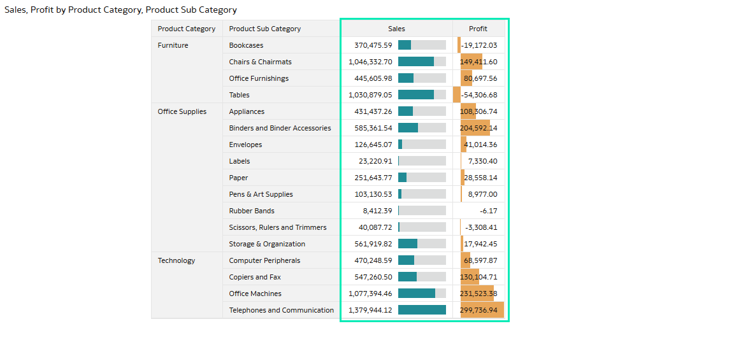Screen dimensions: 734x340
Task: Select Labels sales value 23,220.91
Action: (x=375, y=161)
